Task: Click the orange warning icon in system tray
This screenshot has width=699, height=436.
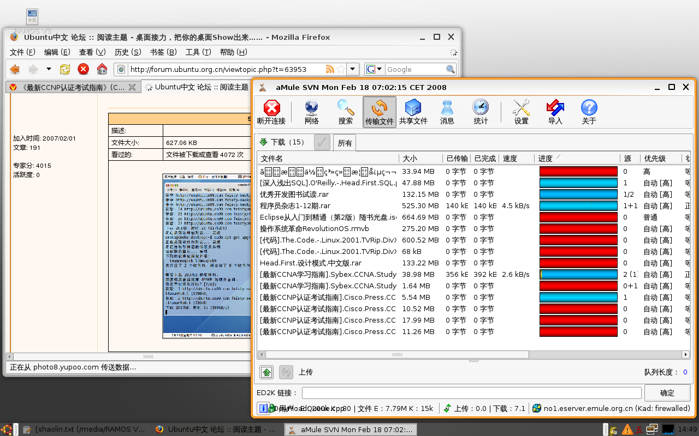Action: 627,429
